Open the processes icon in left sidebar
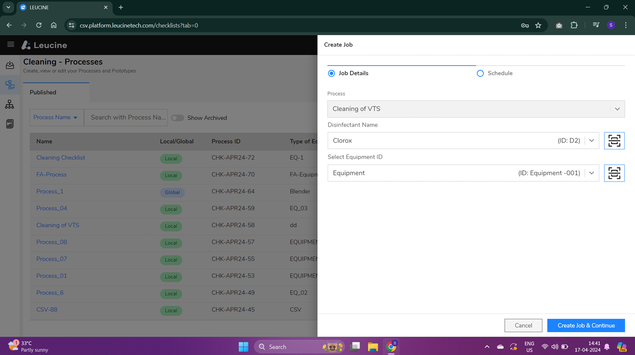Image resolution: width=635 pixels, height=355 pixels. (x=10, y=85)
